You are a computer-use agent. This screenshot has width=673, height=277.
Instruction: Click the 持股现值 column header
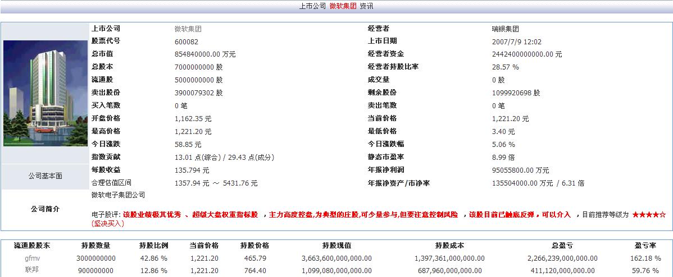tap(336, 246)
